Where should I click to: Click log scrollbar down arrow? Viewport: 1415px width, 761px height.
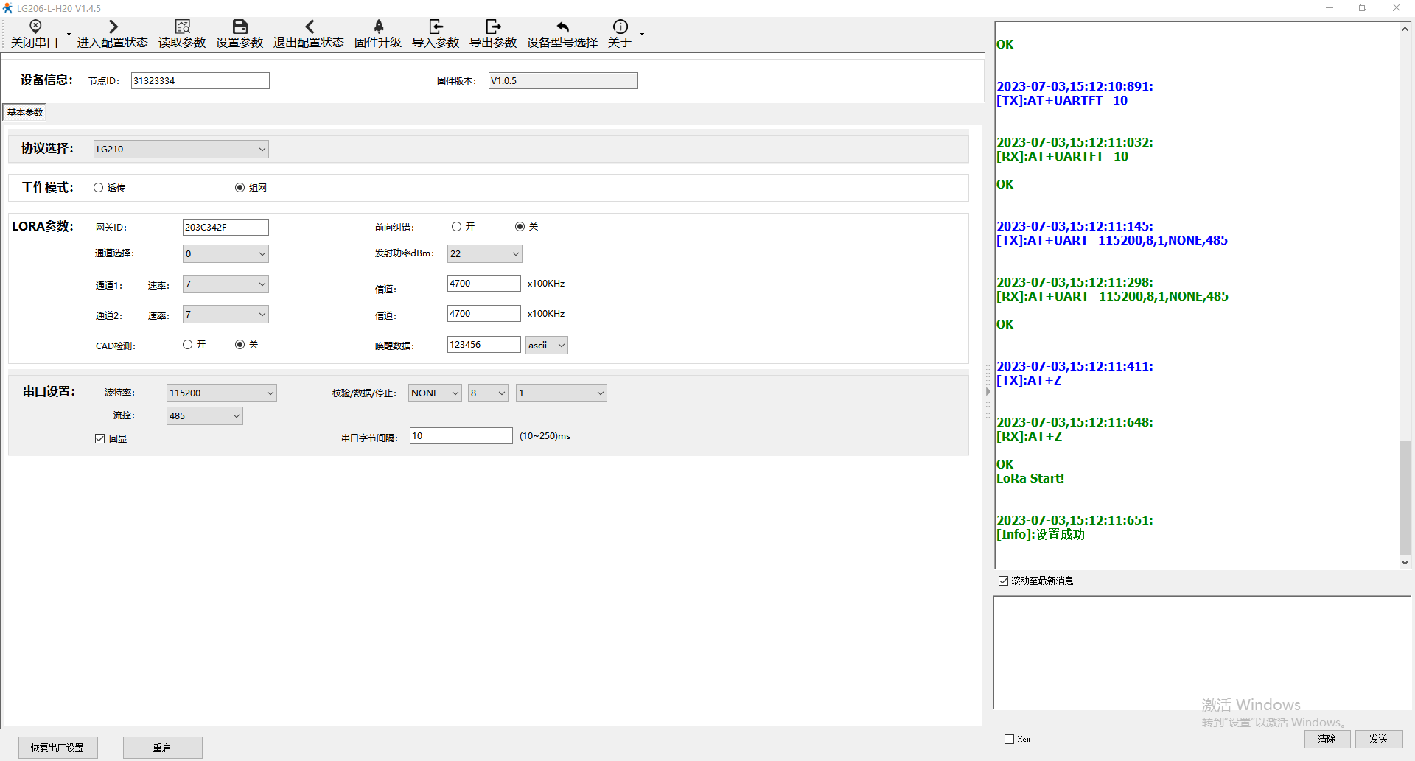(1405, 562)
